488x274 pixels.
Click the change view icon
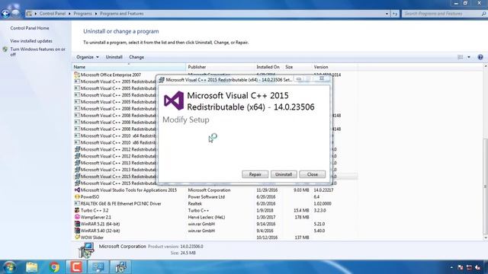pos(461,57)
